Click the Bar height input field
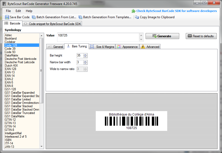 pyautogui.click(x=80, y=55)
